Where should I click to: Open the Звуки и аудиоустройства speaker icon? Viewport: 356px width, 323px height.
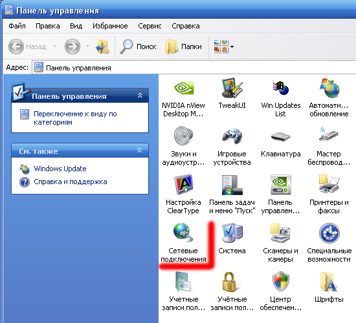tap(183, 136)
